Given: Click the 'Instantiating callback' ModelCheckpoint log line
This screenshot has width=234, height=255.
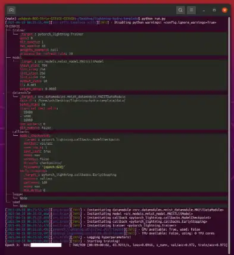Looking at the screenshot, I should coord(108,217).
